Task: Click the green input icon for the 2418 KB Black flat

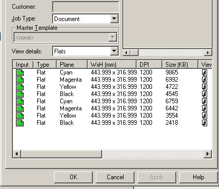Action: [20, 123]
